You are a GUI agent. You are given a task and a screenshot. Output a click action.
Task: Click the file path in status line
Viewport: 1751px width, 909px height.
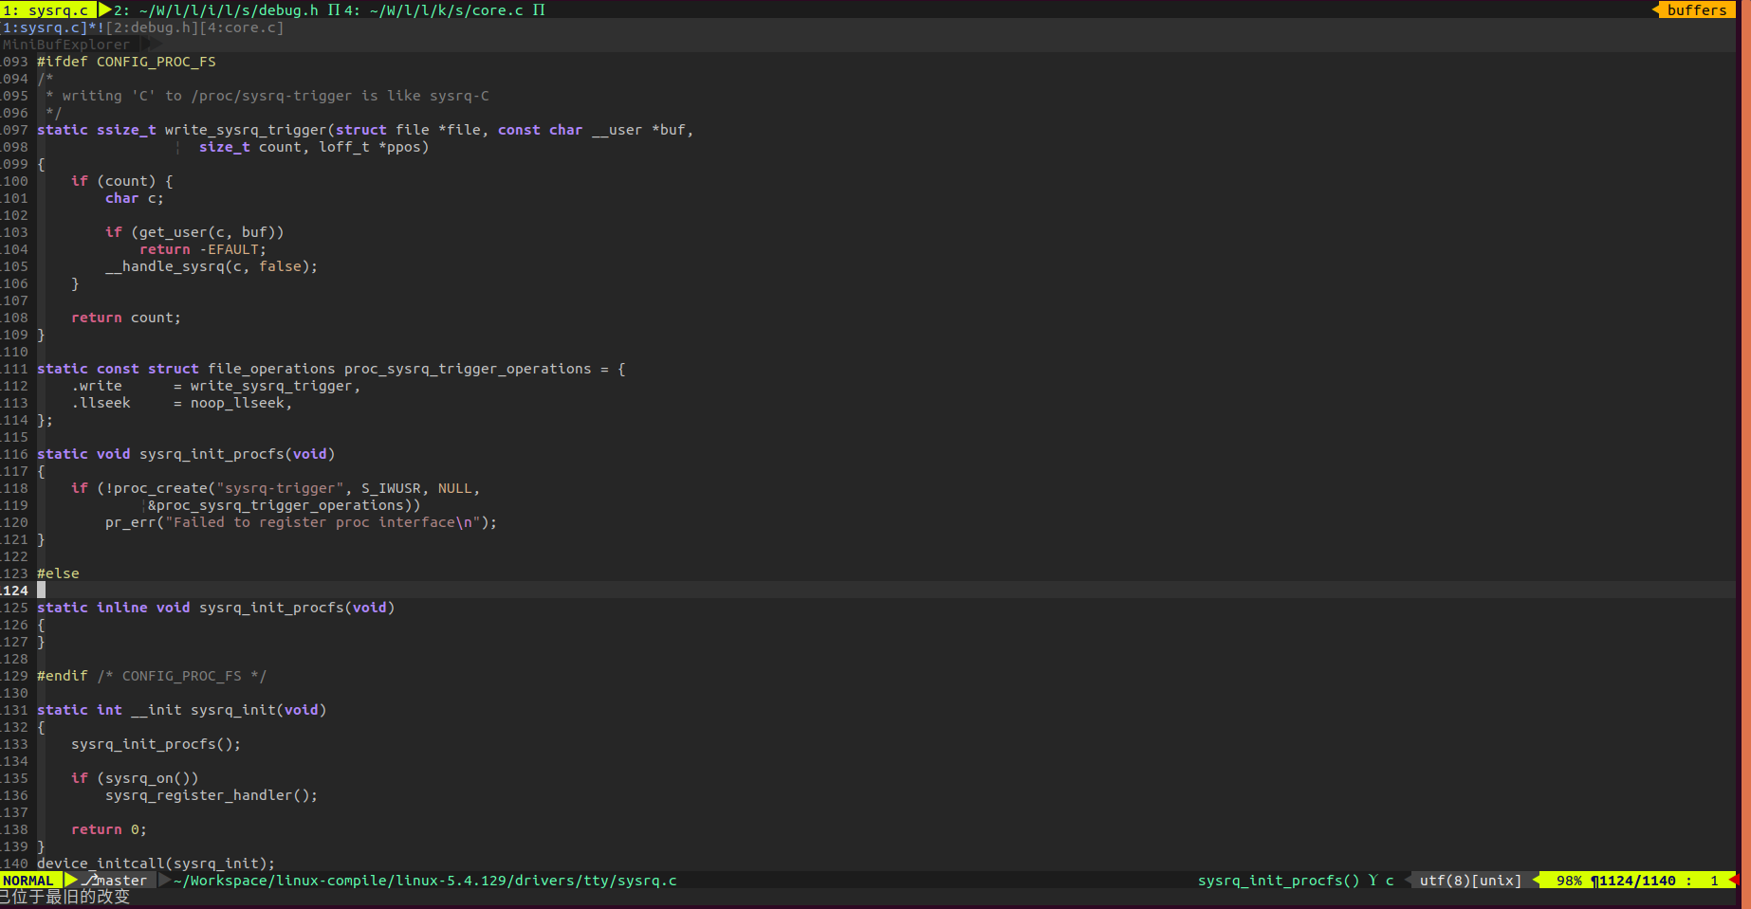425,881
